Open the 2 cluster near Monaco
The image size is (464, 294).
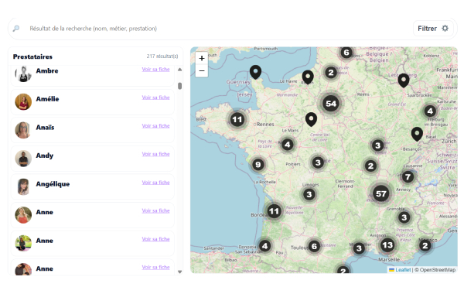(x=425, y=245)
